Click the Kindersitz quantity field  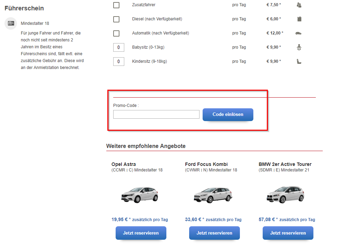pyautogui.click(x=118, y=61)
